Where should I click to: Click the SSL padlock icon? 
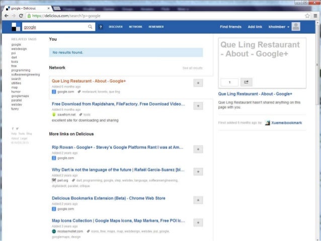click(29, 16)
